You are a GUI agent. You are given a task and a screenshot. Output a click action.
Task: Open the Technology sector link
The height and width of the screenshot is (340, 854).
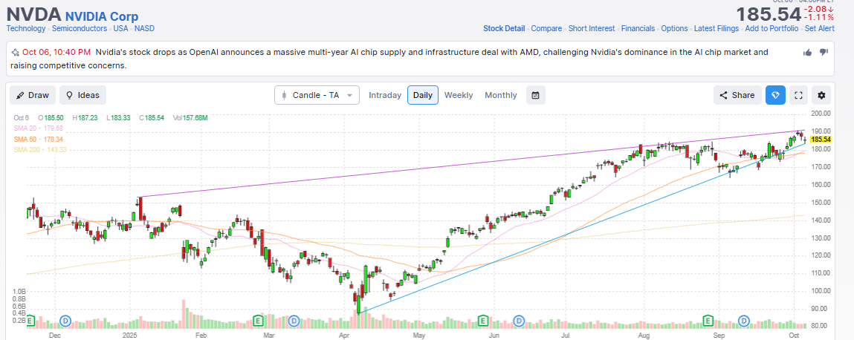26,28
